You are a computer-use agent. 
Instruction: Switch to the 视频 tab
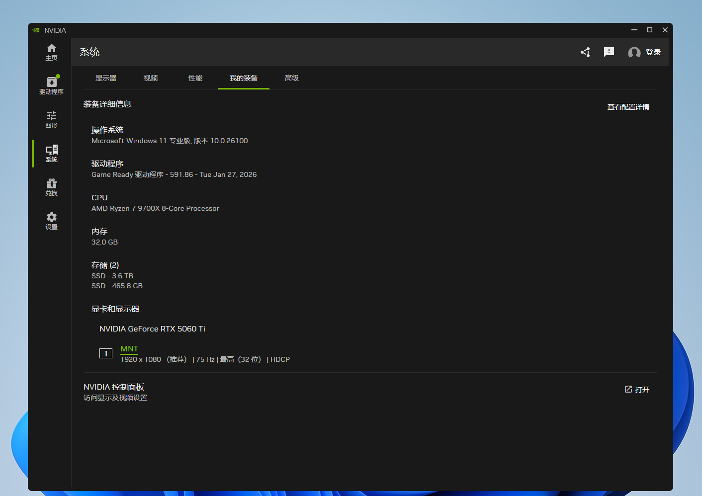pos(151,78)
